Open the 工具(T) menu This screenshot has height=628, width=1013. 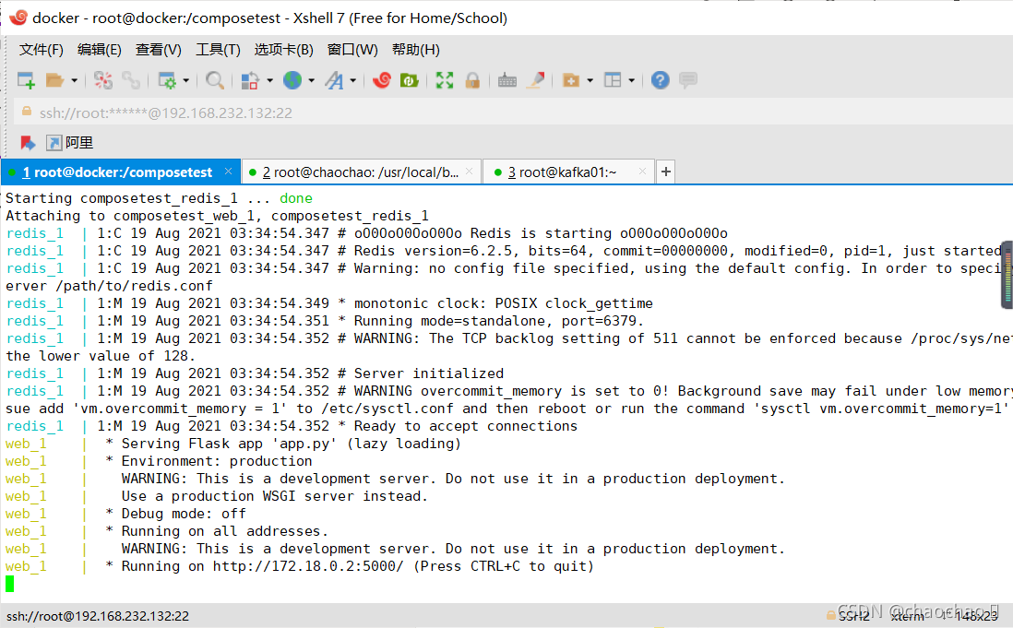point(218,50)
